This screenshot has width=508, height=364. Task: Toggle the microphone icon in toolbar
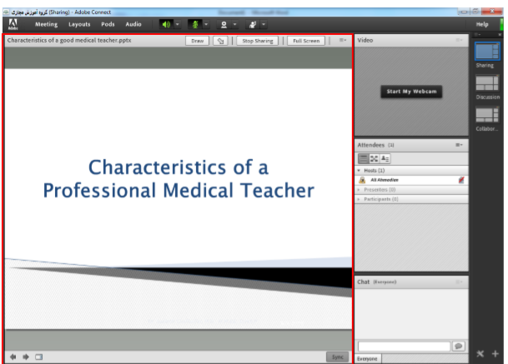(194, 24)
